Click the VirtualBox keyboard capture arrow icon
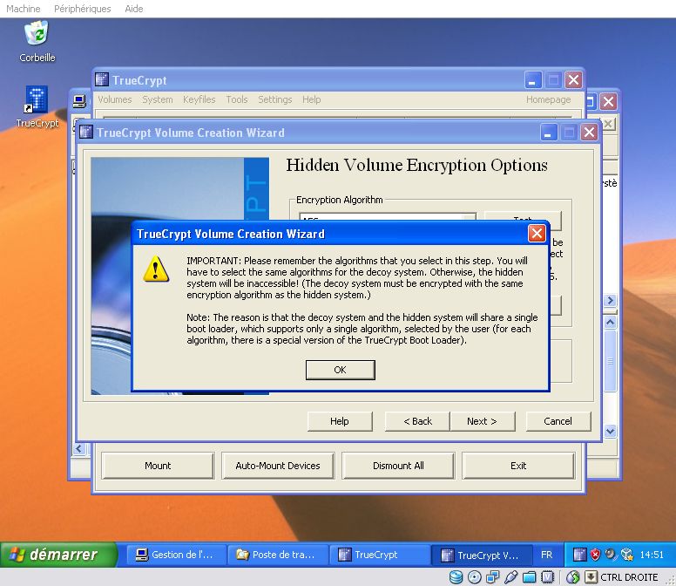The image size is (676, 586). click(591, 577)
